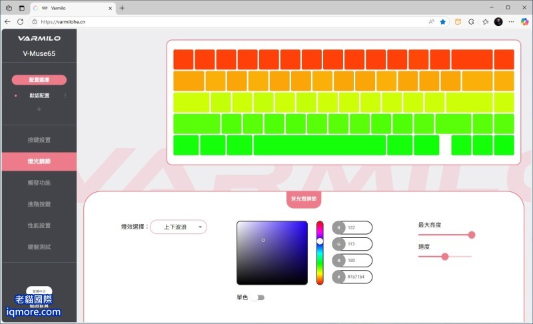This screenshot has width=533, height=324.
Task: Open the 性能設置 section
Action: [39, 225]
